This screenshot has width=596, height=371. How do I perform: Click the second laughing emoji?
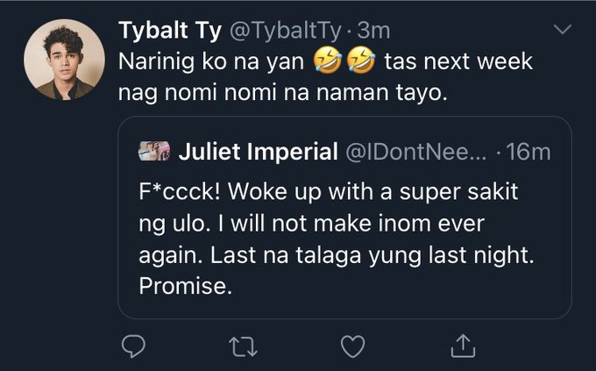(x=362, y=62)
